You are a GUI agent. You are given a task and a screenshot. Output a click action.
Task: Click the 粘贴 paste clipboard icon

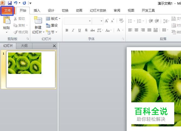pos(6,20)
